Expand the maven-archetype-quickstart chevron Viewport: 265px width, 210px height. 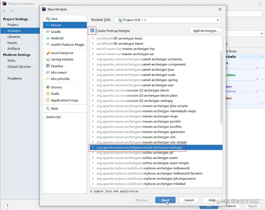pyautogui.click(x=93, y=132)
